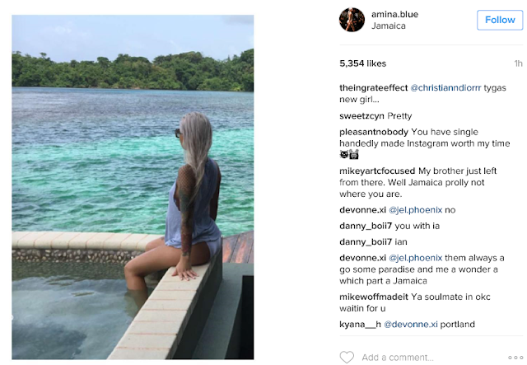Click the Follow button

click(x=500, y=20)
